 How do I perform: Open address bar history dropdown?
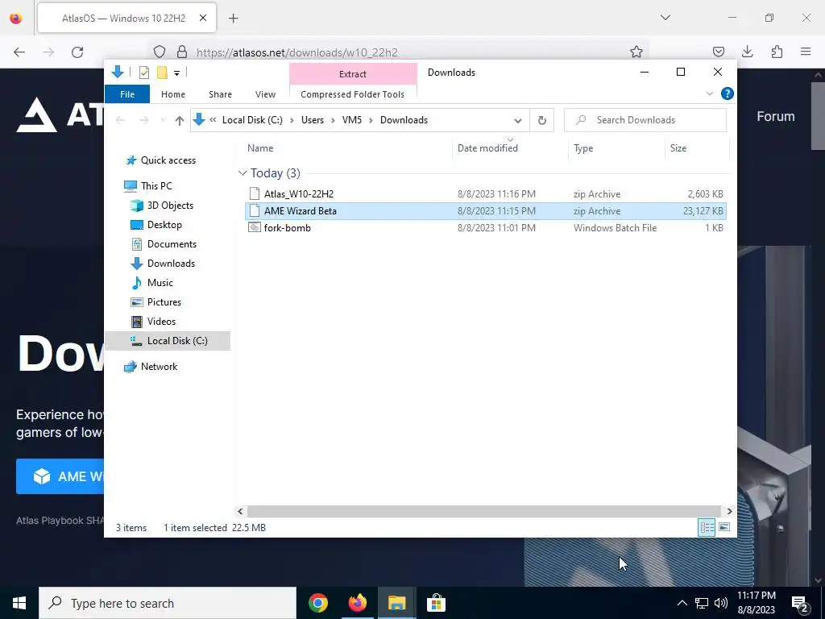coord(518,121)
